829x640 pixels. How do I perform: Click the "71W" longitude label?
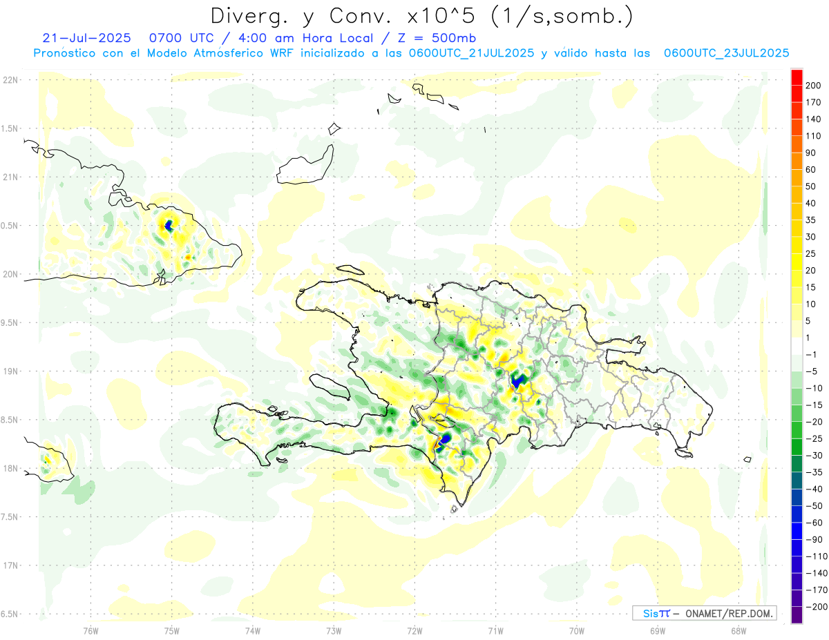(495, 630)
